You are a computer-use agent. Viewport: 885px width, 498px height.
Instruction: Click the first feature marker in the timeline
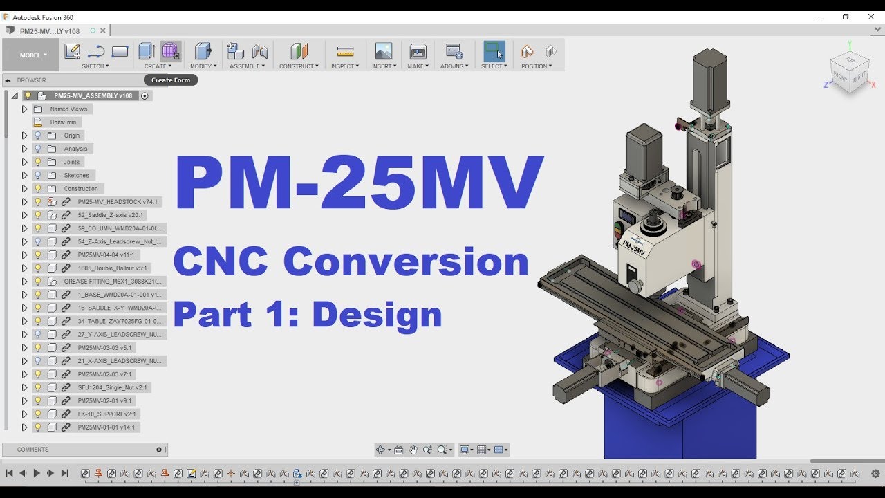pos(85,474)
